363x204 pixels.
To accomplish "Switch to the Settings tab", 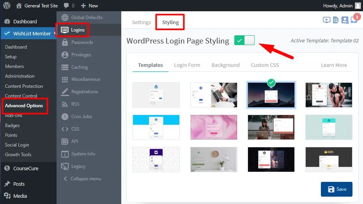I will (142, 23).
